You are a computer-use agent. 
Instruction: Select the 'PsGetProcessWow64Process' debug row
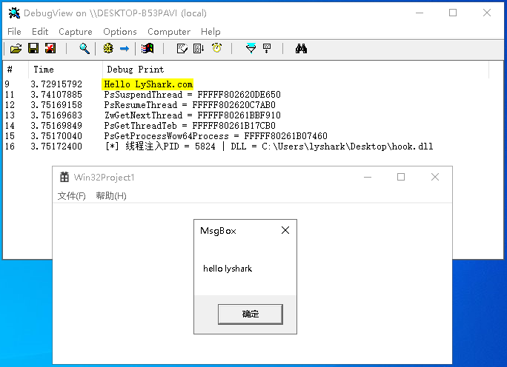(x=216, y=136)
